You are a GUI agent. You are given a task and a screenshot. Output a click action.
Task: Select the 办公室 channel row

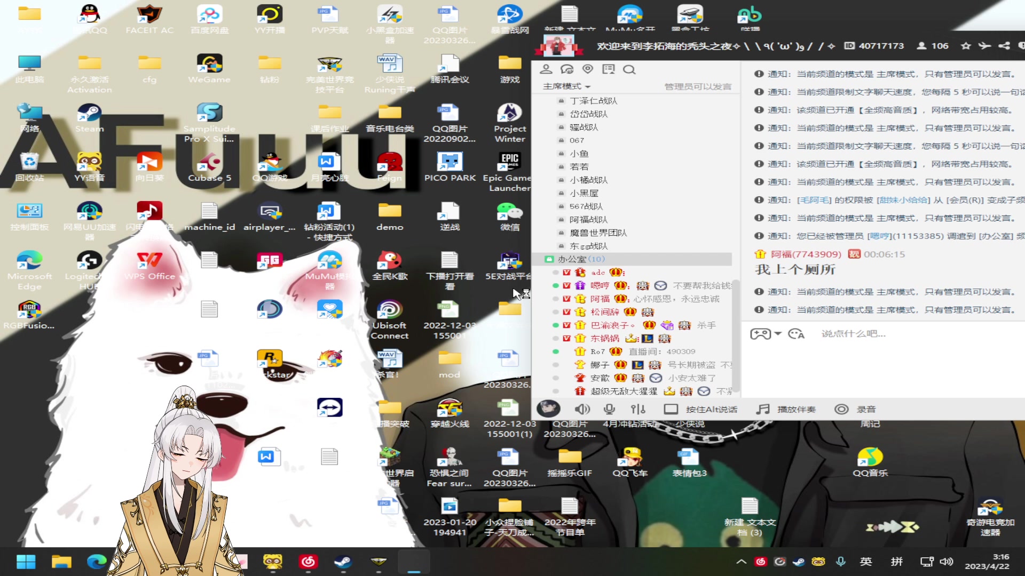coord(632,259)
